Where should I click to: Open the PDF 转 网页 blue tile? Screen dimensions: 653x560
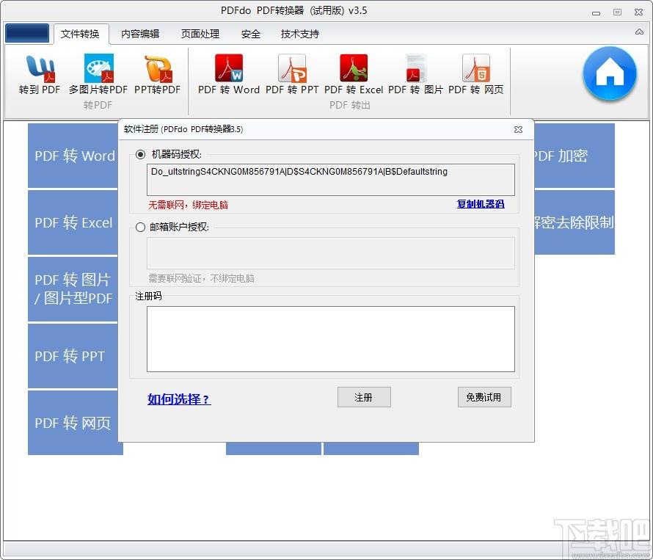click(x=75, y=423)
